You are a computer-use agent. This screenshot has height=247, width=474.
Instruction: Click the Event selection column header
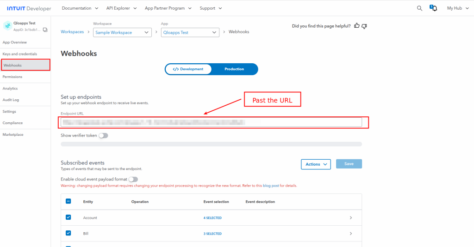click(216, 202)
